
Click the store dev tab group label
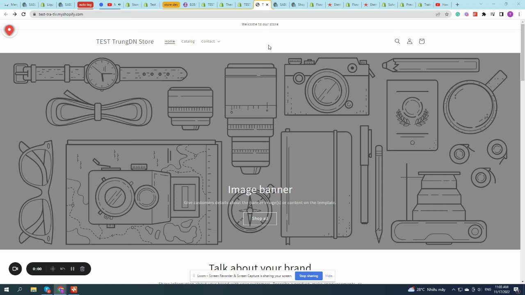pos(171,5)
